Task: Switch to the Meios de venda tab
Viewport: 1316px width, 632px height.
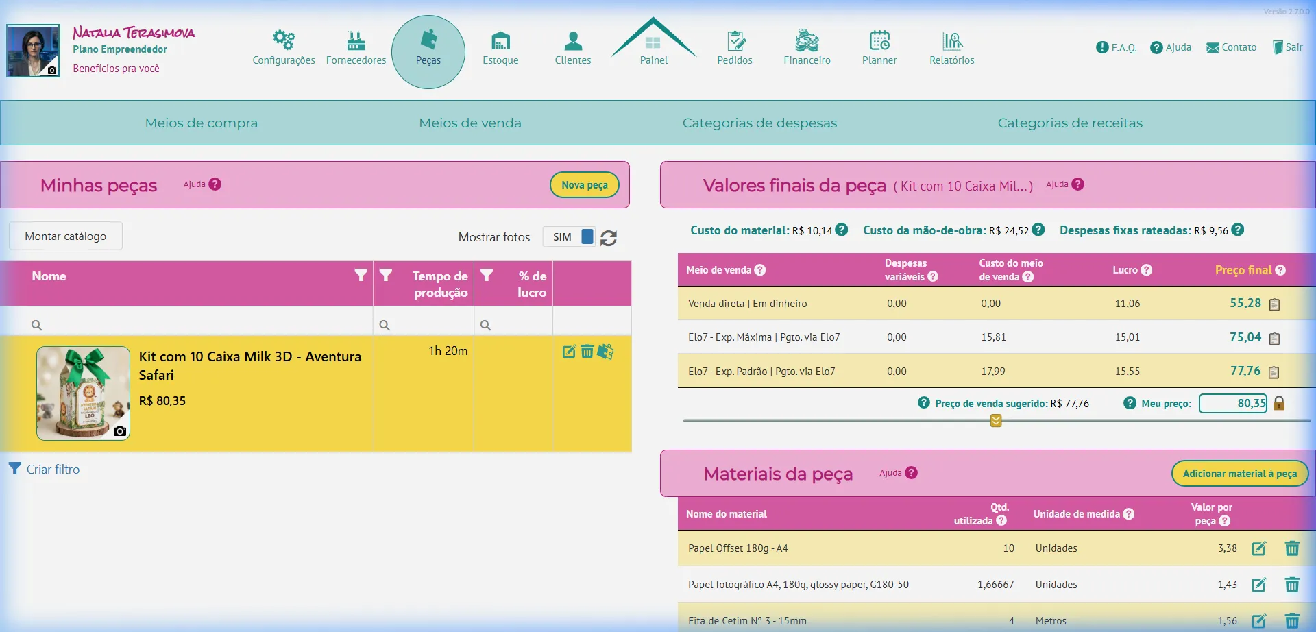Action: [470, 123]
